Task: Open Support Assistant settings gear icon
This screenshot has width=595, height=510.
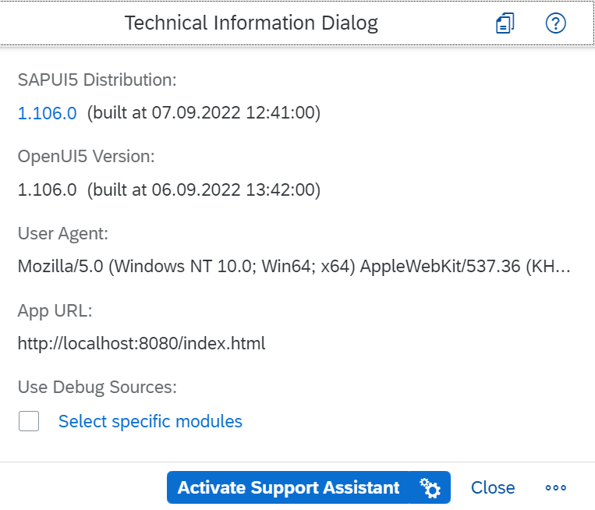Action: [430, 487]
